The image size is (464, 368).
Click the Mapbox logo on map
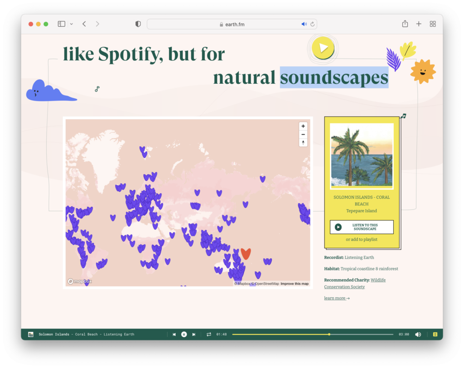[x=80, y=281]
